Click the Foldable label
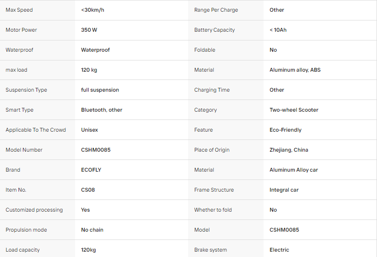This screenshot has height=257, width=377. (x=205, y=50)
